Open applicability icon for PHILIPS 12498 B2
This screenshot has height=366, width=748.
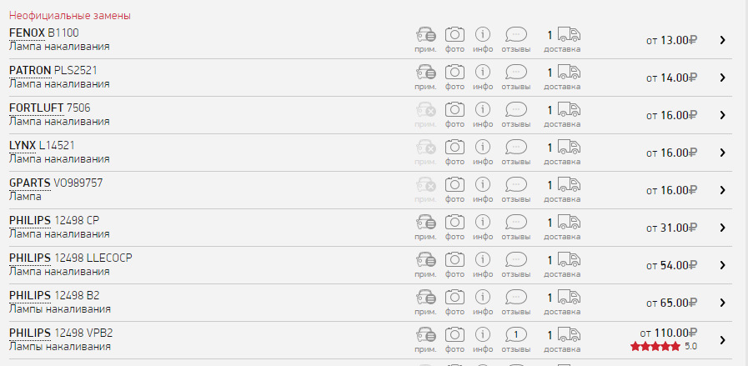[425, 298]
